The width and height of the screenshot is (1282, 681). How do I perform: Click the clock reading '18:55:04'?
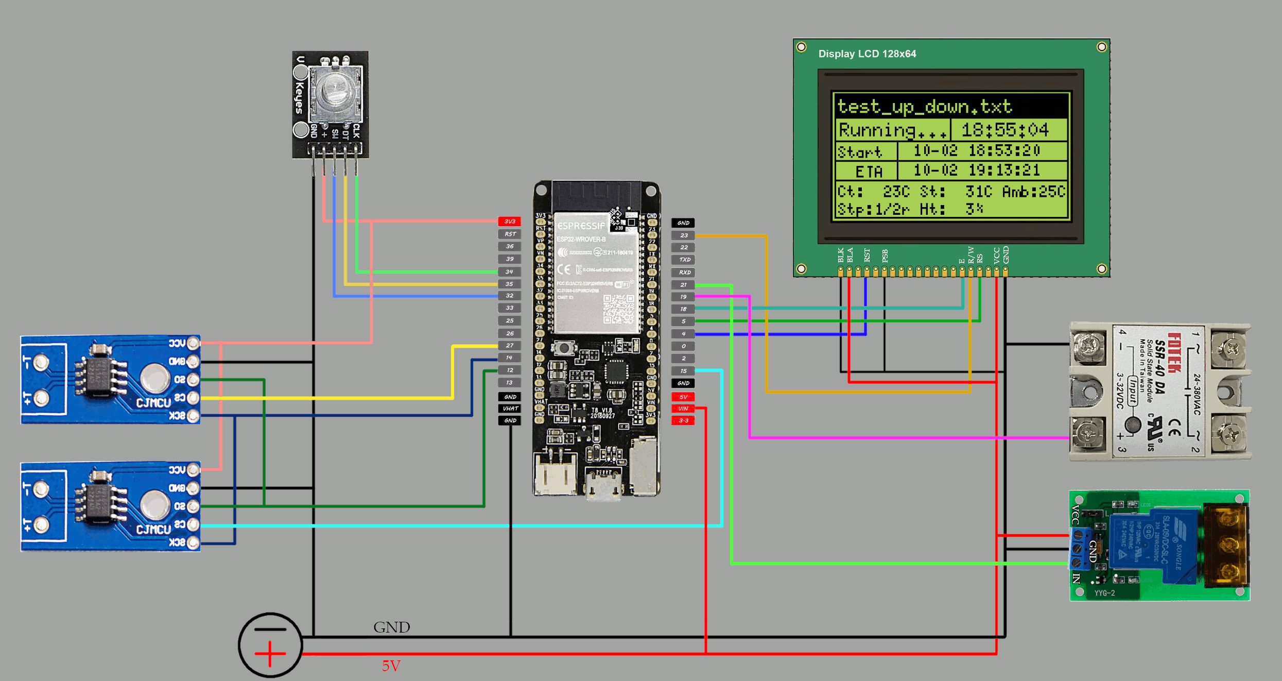pyautogui.click(x=1005, y=130)
